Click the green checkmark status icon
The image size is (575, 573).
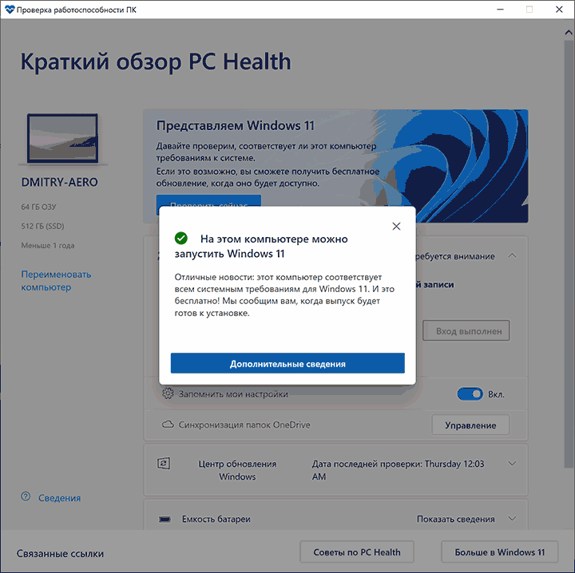(x=181, y=239)
